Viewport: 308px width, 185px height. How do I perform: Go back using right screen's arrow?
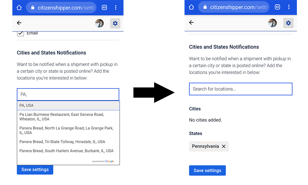pos(191,23)
